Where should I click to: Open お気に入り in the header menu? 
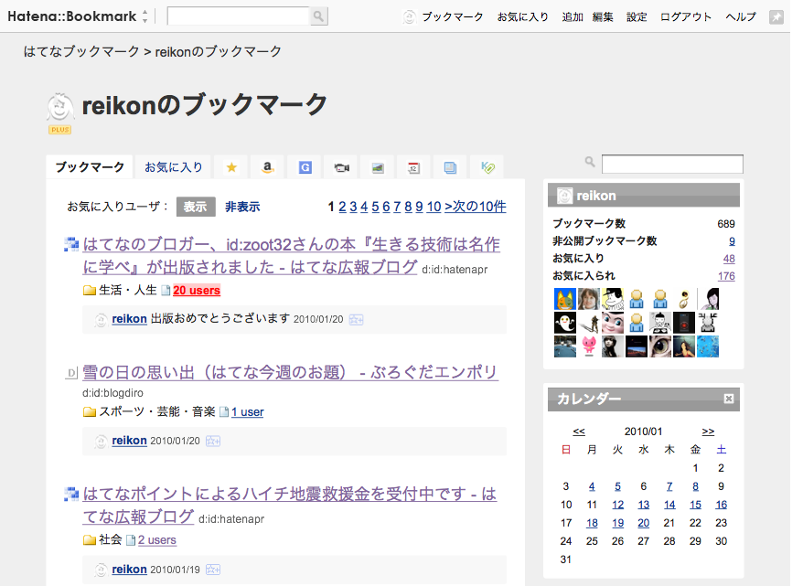(523, 16)
